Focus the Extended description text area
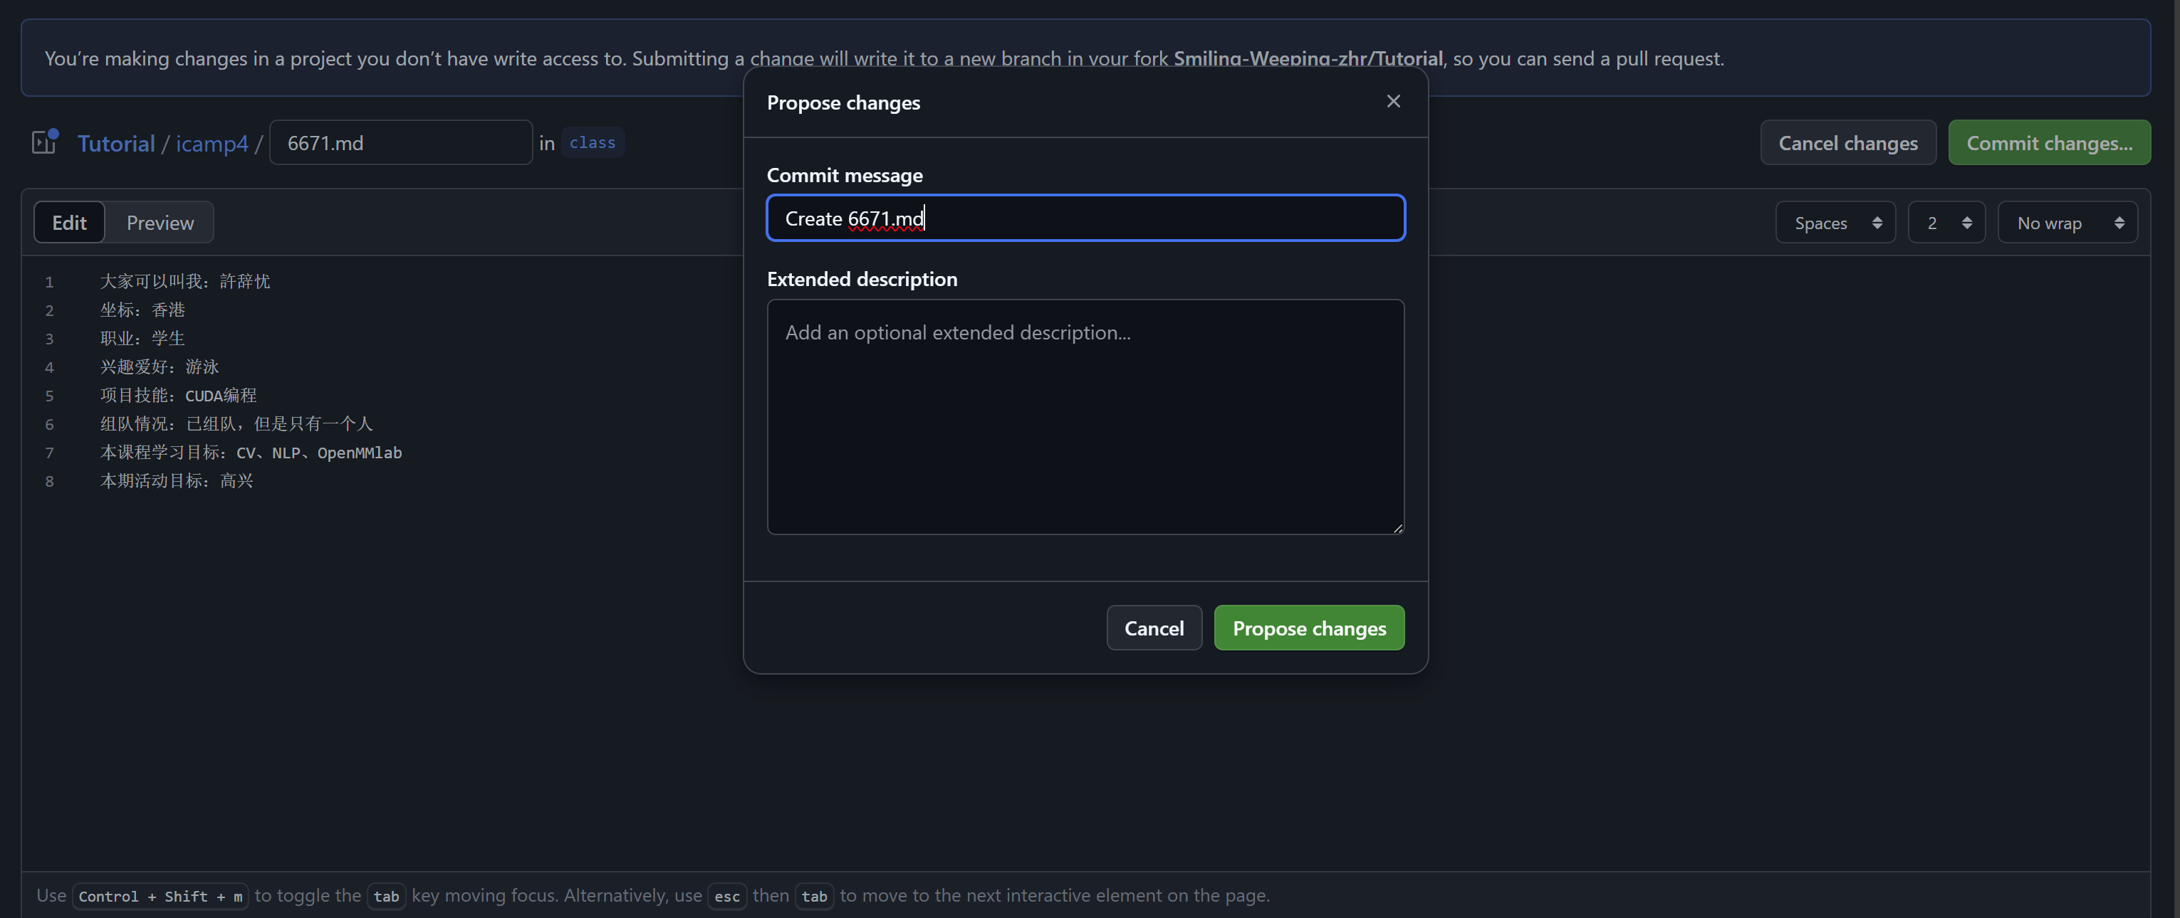This screenshot has width=2180, height=918. [1086, 416]
